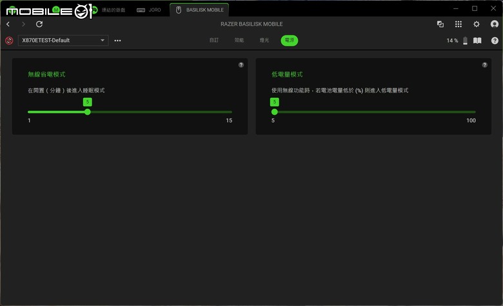Click the sleep mode slider handle
Screen dimensions: 503x306
(88, 112)
